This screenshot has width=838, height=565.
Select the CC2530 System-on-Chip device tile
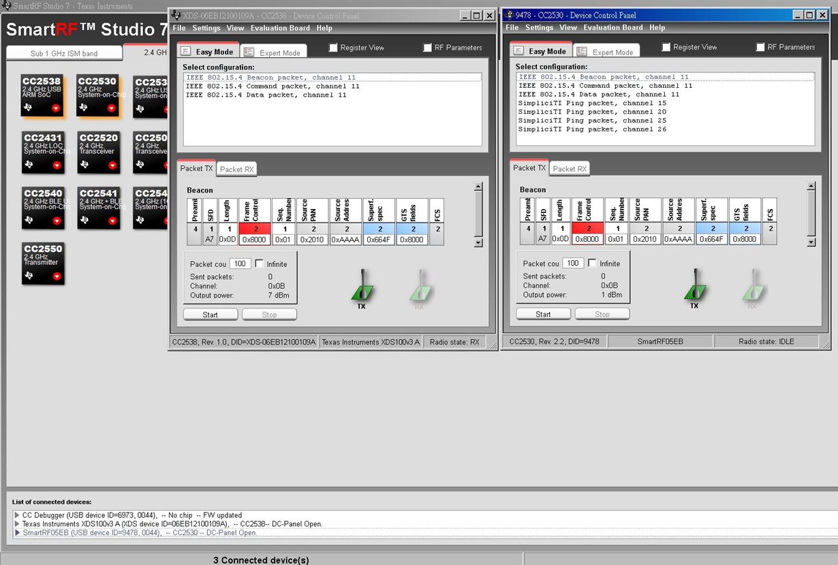(x=97, y=96)
